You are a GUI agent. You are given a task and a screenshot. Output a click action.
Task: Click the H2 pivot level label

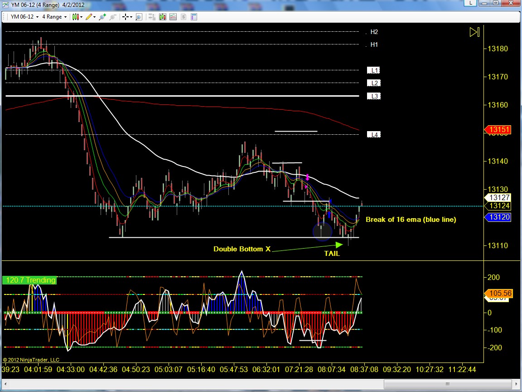[x=374, y=32]
